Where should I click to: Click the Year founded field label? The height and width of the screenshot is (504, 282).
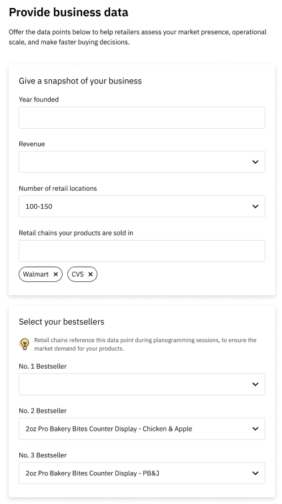pyautogui.click(x=39, y=99)
